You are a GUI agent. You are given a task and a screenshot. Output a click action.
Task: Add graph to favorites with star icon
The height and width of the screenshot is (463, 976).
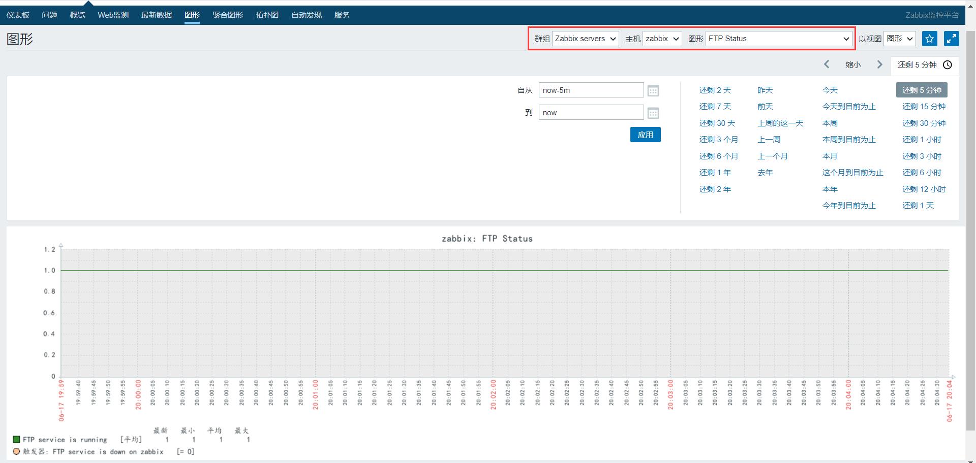pos(930,39)
